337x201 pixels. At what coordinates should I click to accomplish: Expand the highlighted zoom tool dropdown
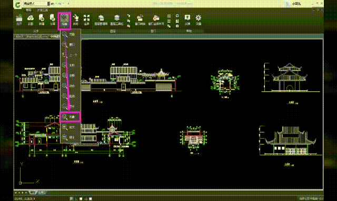(x=64, y=21)
